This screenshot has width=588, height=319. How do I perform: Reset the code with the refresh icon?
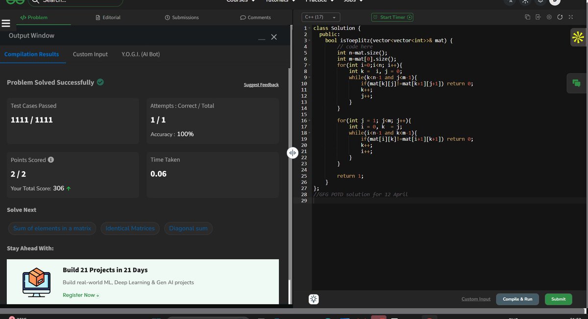click(560, 17)
